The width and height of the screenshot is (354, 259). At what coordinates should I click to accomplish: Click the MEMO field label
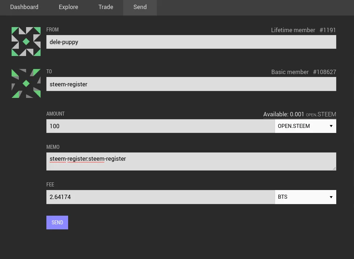point(53,147)
